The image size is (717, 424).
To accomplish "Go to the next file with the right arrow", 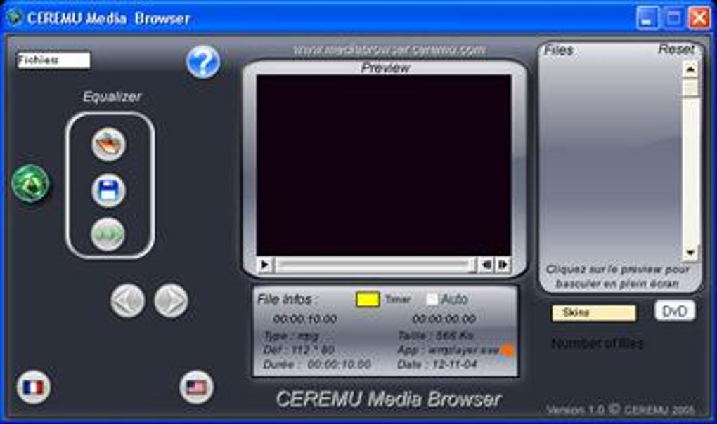I will click(171, 300).
